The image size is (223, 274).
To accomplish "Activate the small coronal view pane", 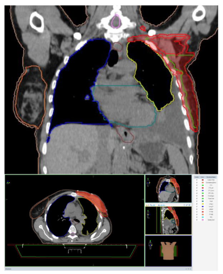I will (x=168, y=188).
